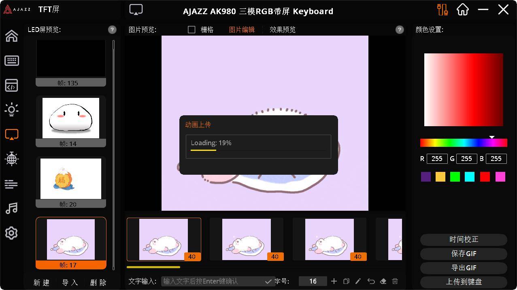
Task: Click the undo arrow icon
Action: click(x=371, y=281)
